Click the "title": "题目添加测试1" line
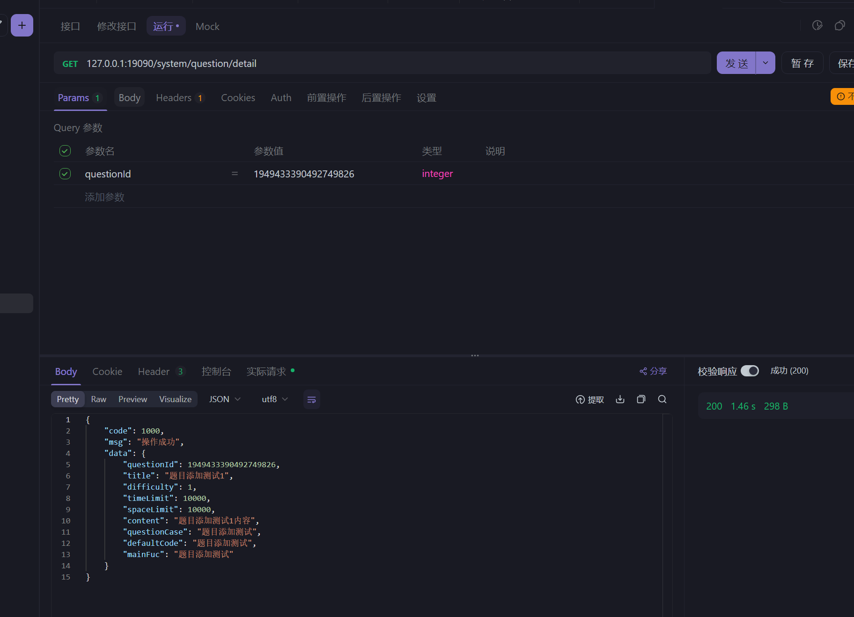This screenshot has height=617, width=854. tap(178, 476)
